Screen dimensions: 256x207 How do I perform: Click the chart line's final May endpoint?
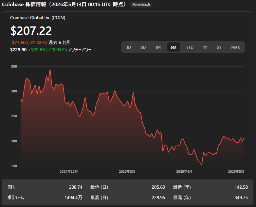244,138
